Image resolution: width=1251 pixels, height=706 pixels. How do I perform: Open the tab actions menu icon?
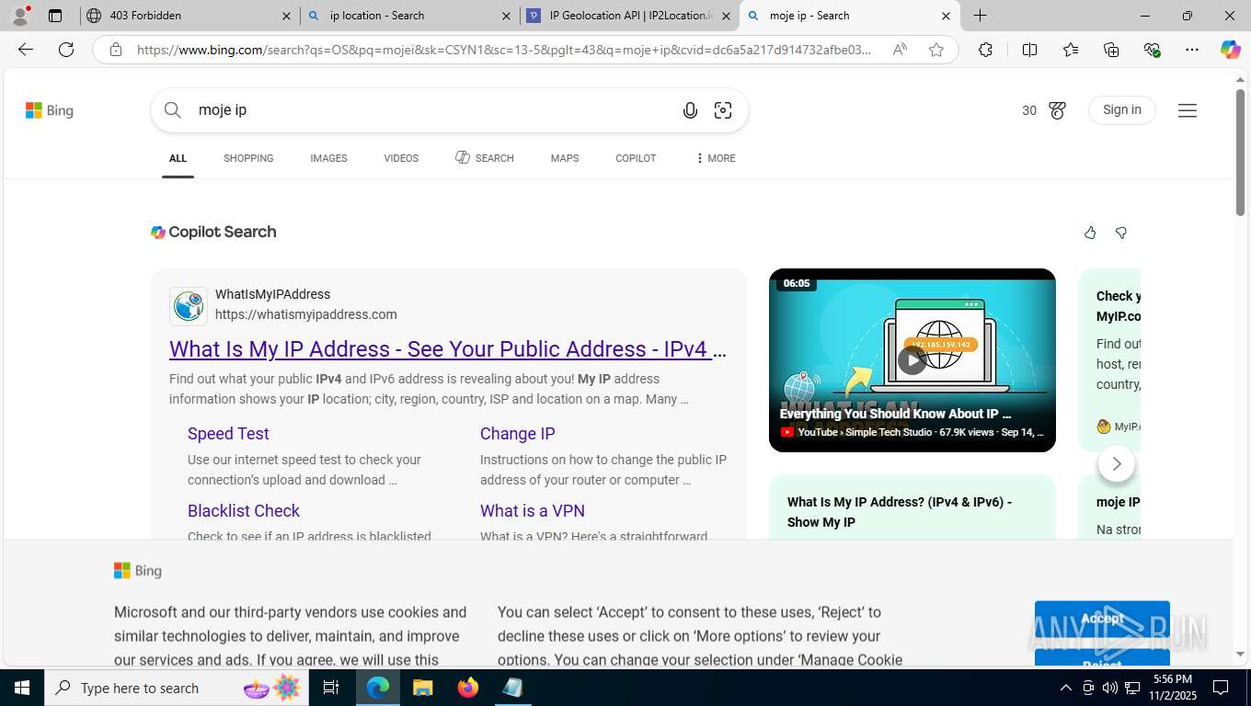pyautogui.click(x=55, y=16)
